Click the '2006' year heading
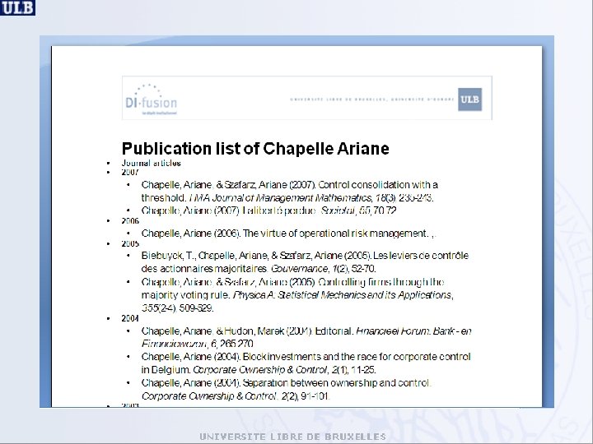Image resolution: width=593 pixels, height=444 pixels. pos(130,221)
